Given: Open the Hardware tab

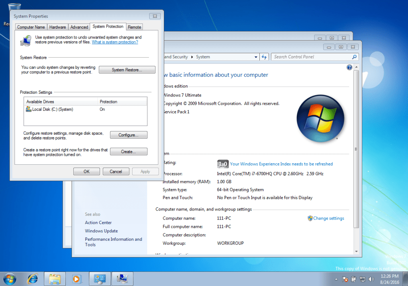Looking at the screenshot, I should [x=57, y=27].
